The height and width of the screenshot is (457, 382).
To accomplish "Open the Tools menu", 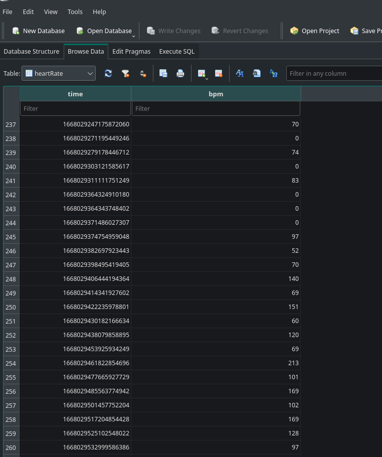I will pyautogui.click(x=75, y=12).
